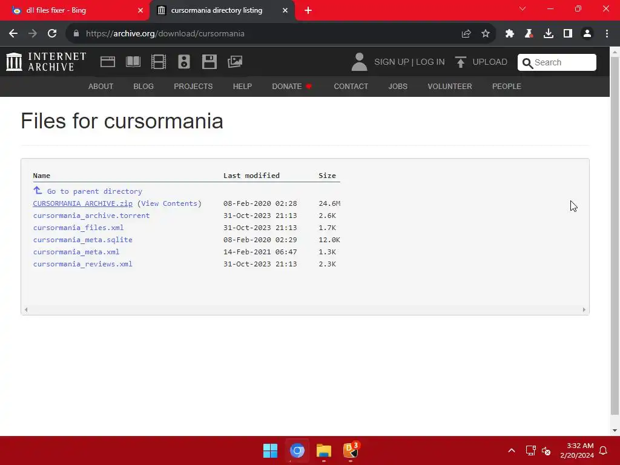Open the browser extensions puzzle icon
This screenshot has width=620, height=465.
(510, 34)
